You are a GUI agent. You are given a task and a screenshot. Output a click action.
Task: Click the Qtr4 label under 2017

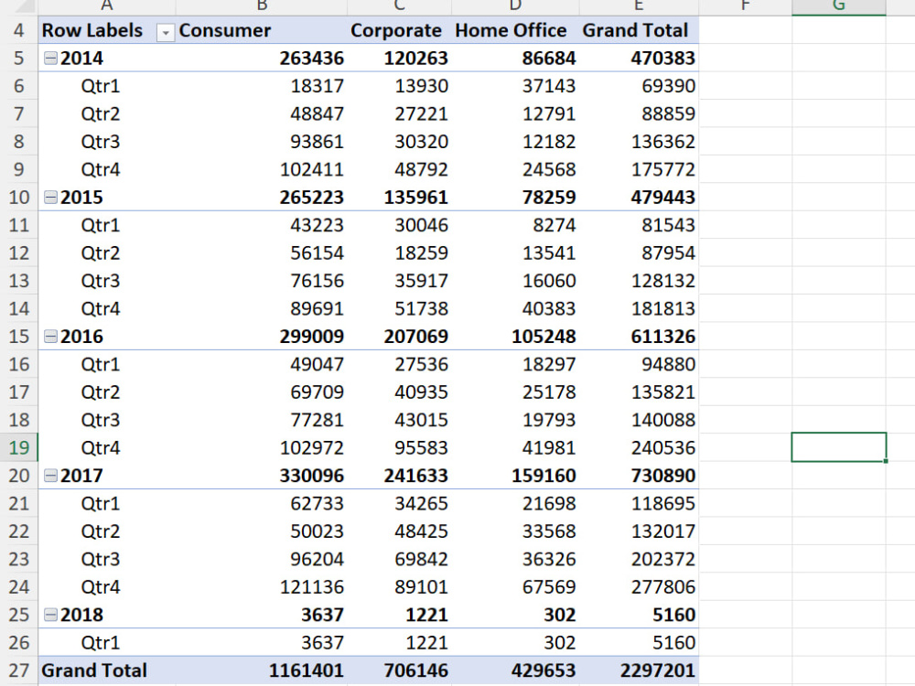pyautogui.click(x=101, y=587)
